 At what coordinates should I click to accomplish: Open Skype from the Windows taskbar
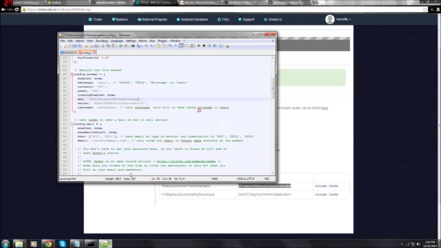point(62,244)
